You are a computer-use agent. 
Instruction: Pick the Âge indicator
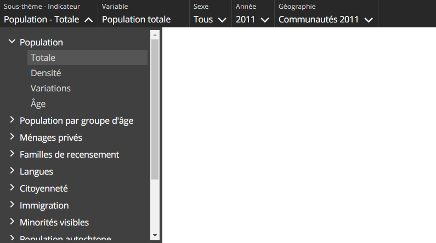38,103
